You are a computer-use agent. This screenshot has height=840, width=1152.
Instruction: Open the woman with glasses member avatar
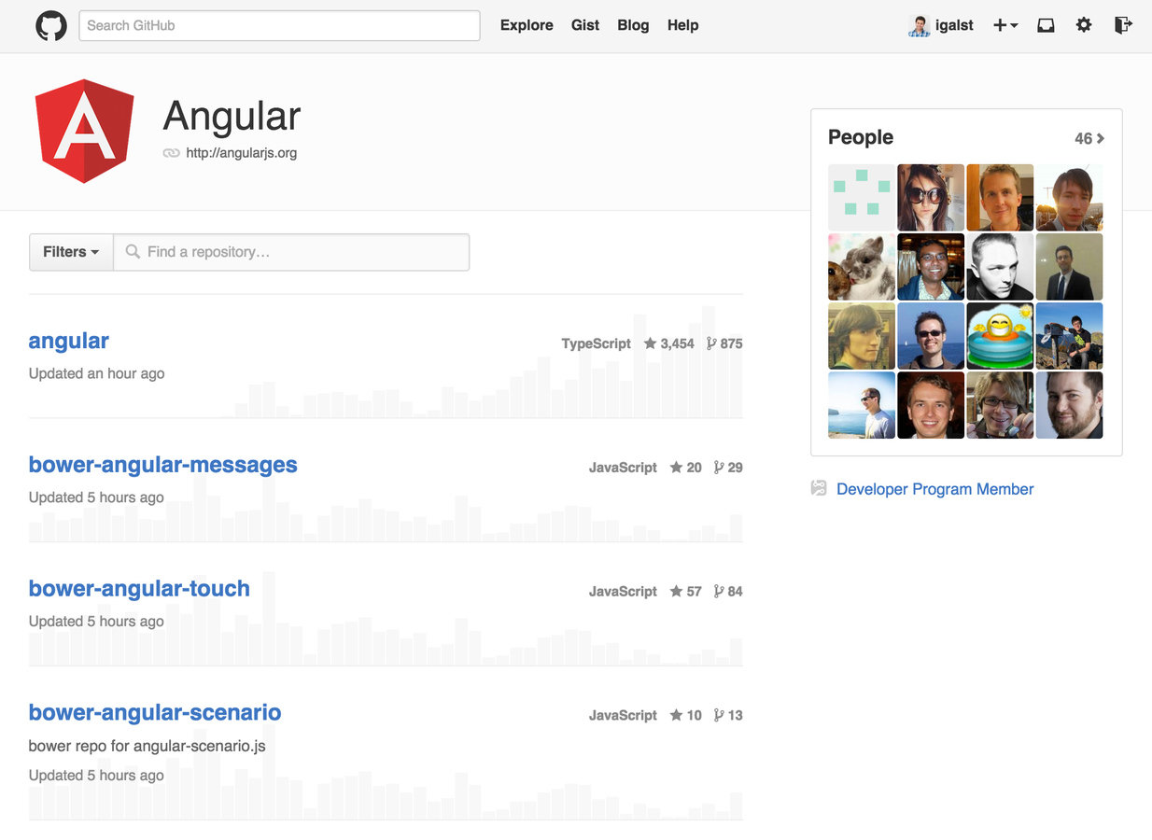1000,405
